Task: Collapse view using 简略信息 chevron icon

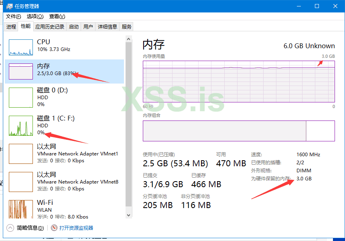Action: point(10,228)
